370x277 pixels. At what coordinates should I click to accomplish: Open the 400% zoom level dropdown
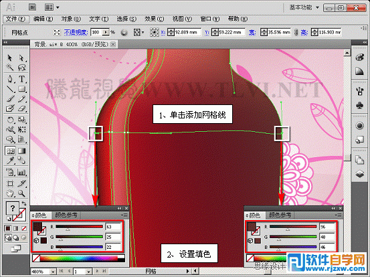(53, 272)
